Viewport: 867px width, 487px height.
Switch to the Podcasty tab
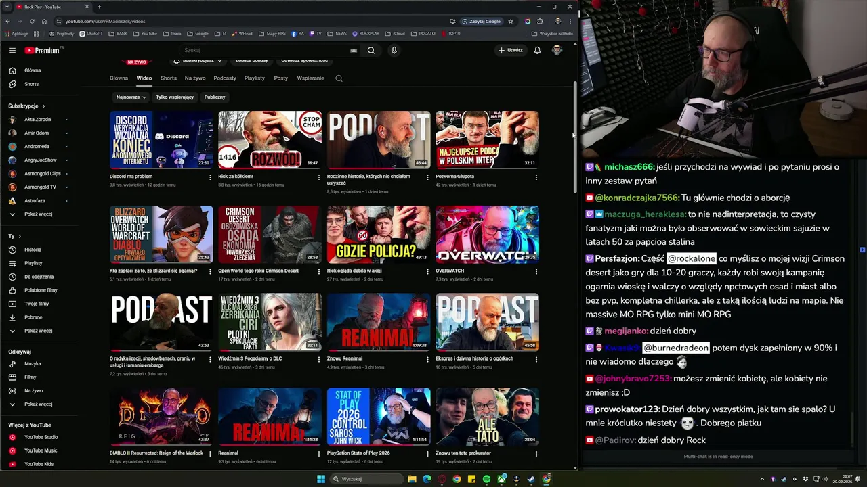point(225,78)
